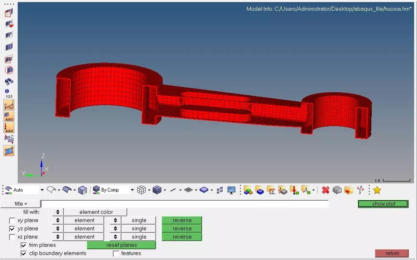Open the Auto visualization mode dropdown

point(42,190)
